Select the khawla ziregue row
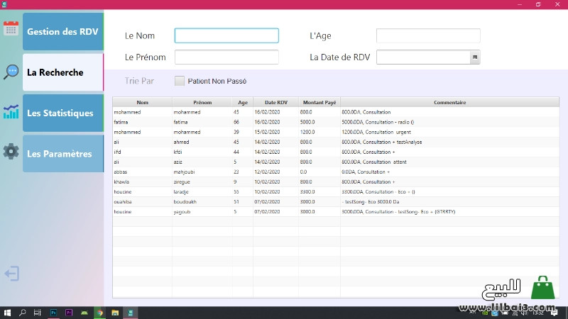 click(336, 182)
